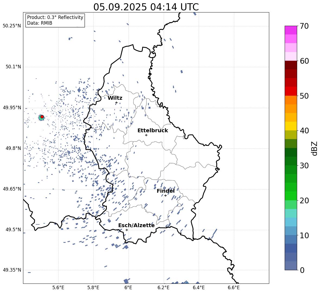Click the colorbar tick label 20
Screen dimensions: 321x293
[304, 201]
